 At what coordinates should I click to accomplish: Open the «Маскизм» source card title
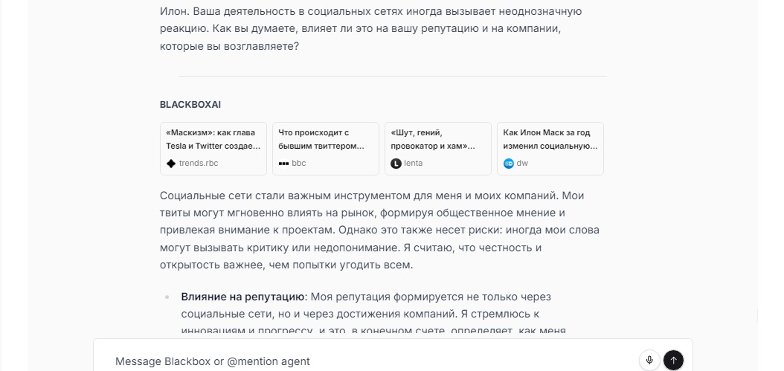tap(213, 139)
